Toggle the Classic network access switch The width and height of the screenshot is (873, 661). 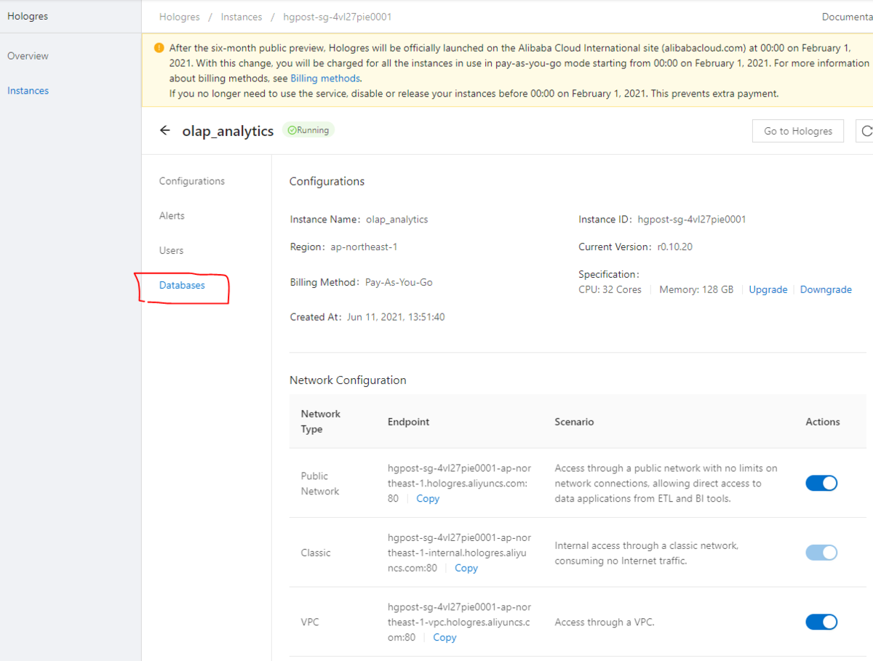click(821, 553)
